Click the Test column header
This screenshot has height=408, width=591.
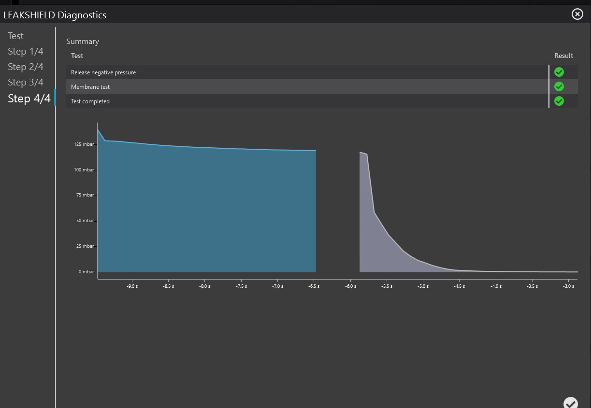tap(77, 56)
